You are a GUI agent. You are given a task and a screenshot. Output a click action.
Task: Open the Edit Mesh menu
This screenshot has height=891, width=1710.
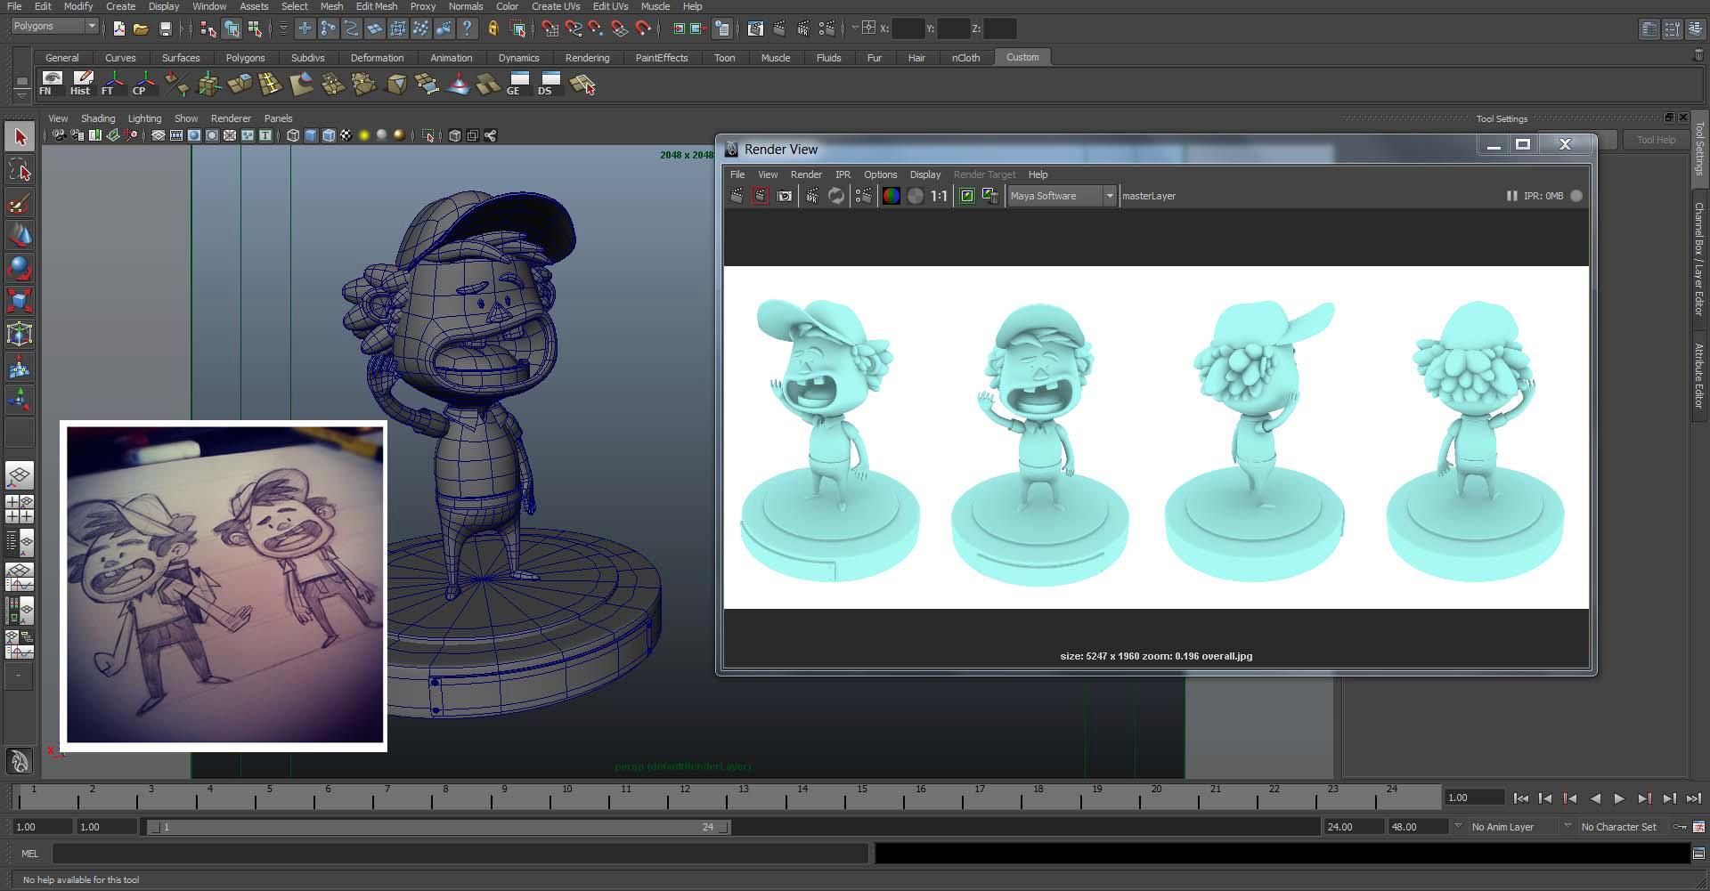pos(376,6)
